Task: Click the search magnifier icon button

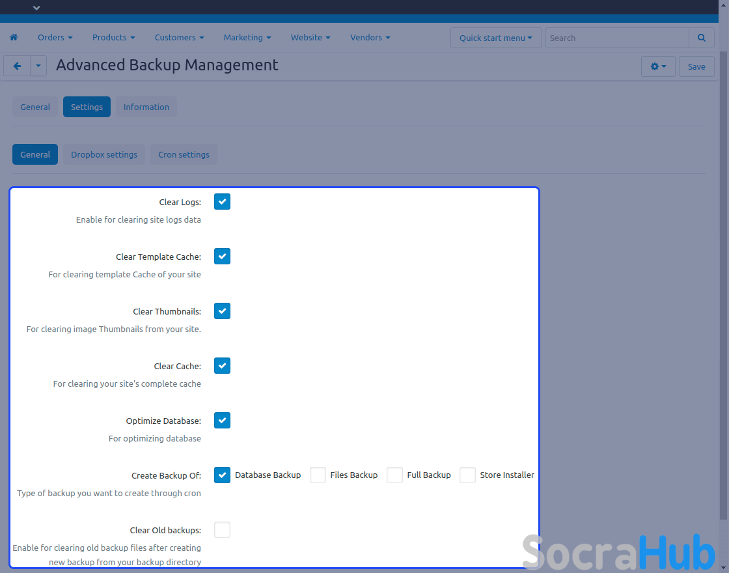Action: [701, 38]
